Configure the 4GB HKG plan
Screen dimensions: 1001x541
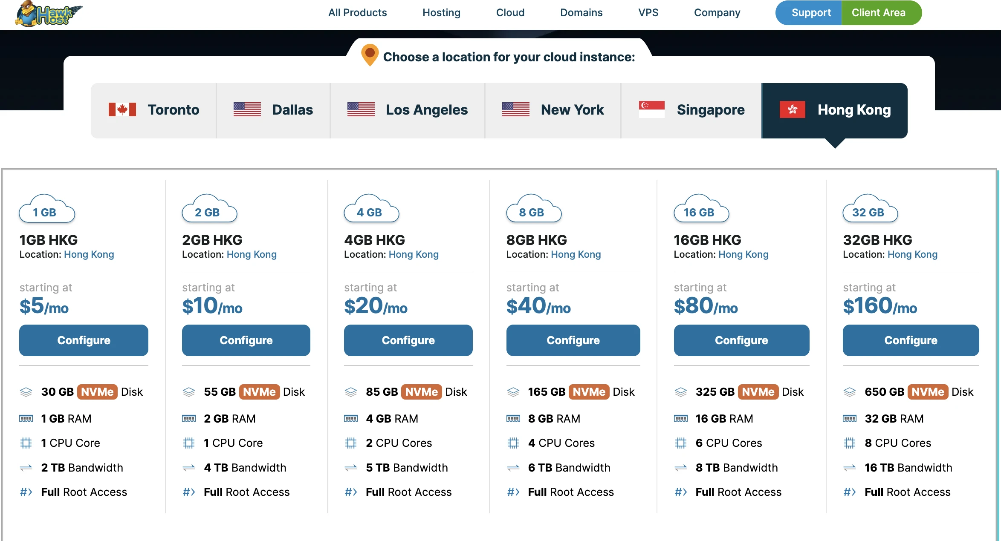(408, 340)
